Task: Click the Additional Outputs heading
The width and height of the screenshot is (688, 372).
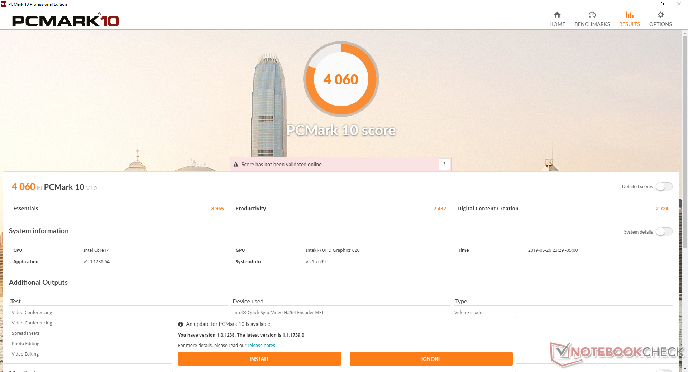Action: coord(38,283)
